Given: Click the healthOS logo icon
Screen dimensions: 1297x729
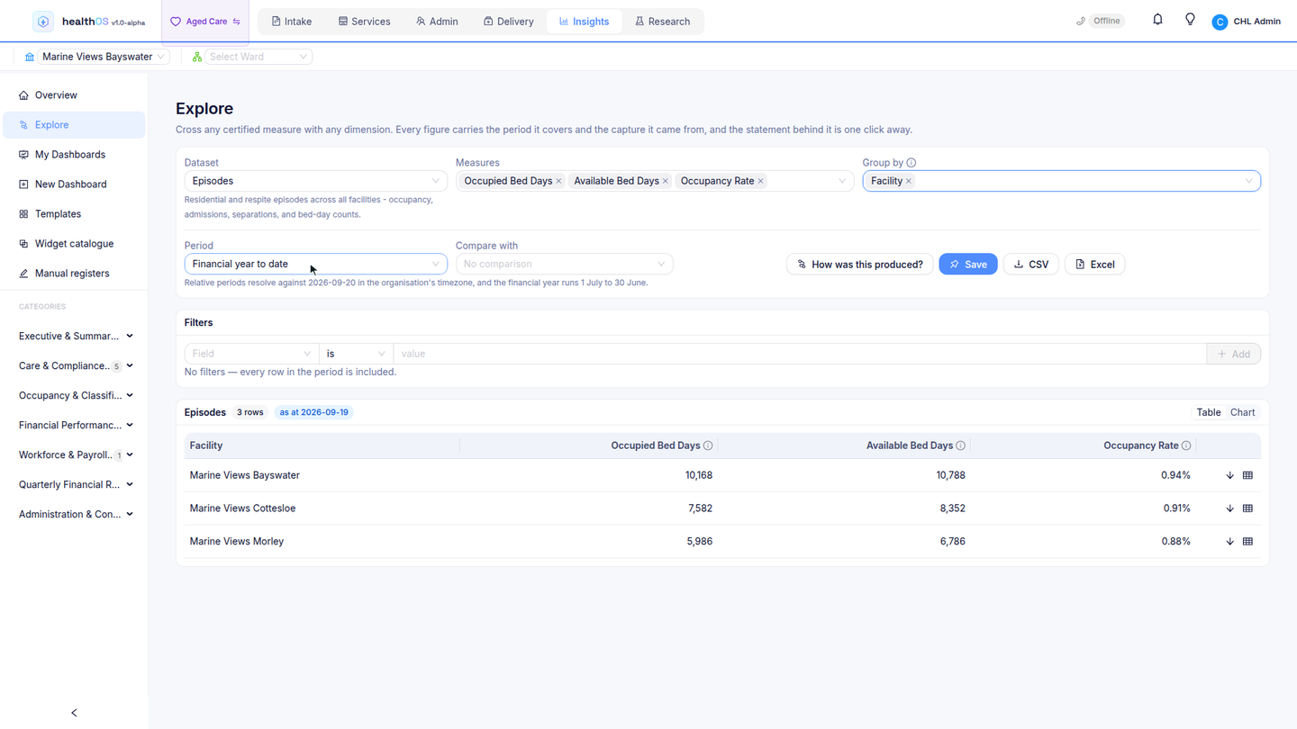Looking at the screenshot, I should pos(42,22).
